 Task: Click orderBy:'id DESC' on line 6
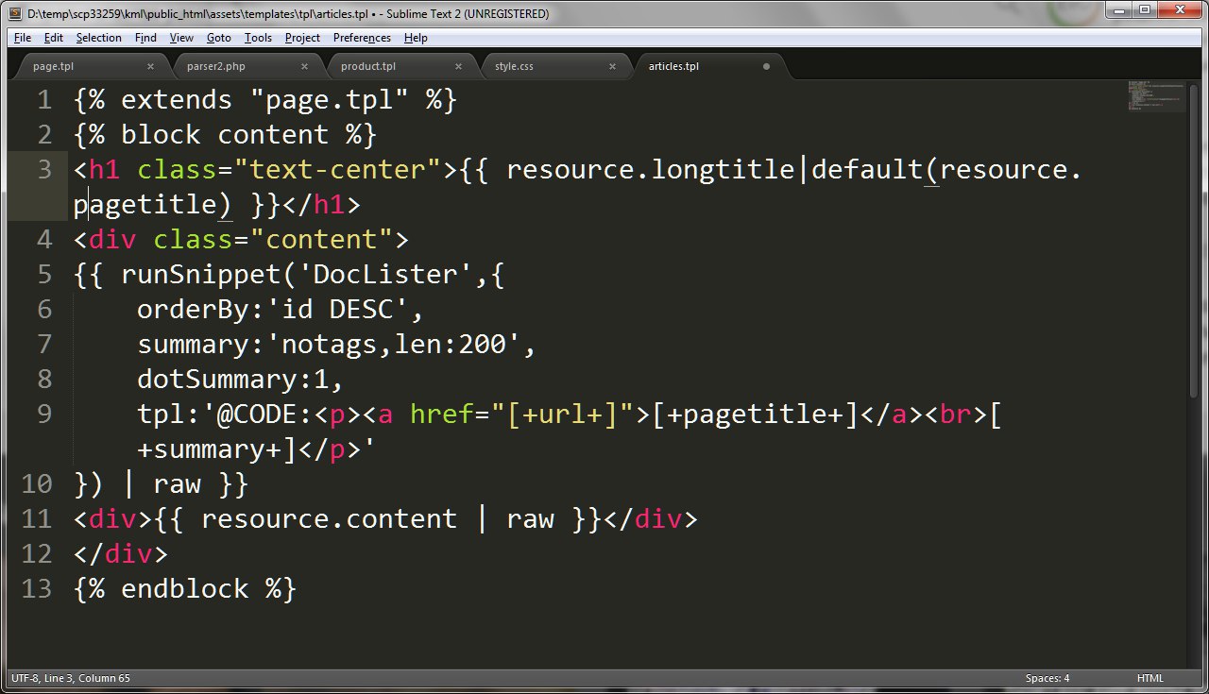coord(273,310)
